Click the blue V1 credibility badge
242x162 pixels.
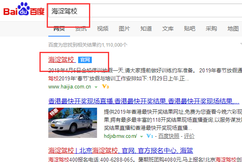click(x=150, y=136)
